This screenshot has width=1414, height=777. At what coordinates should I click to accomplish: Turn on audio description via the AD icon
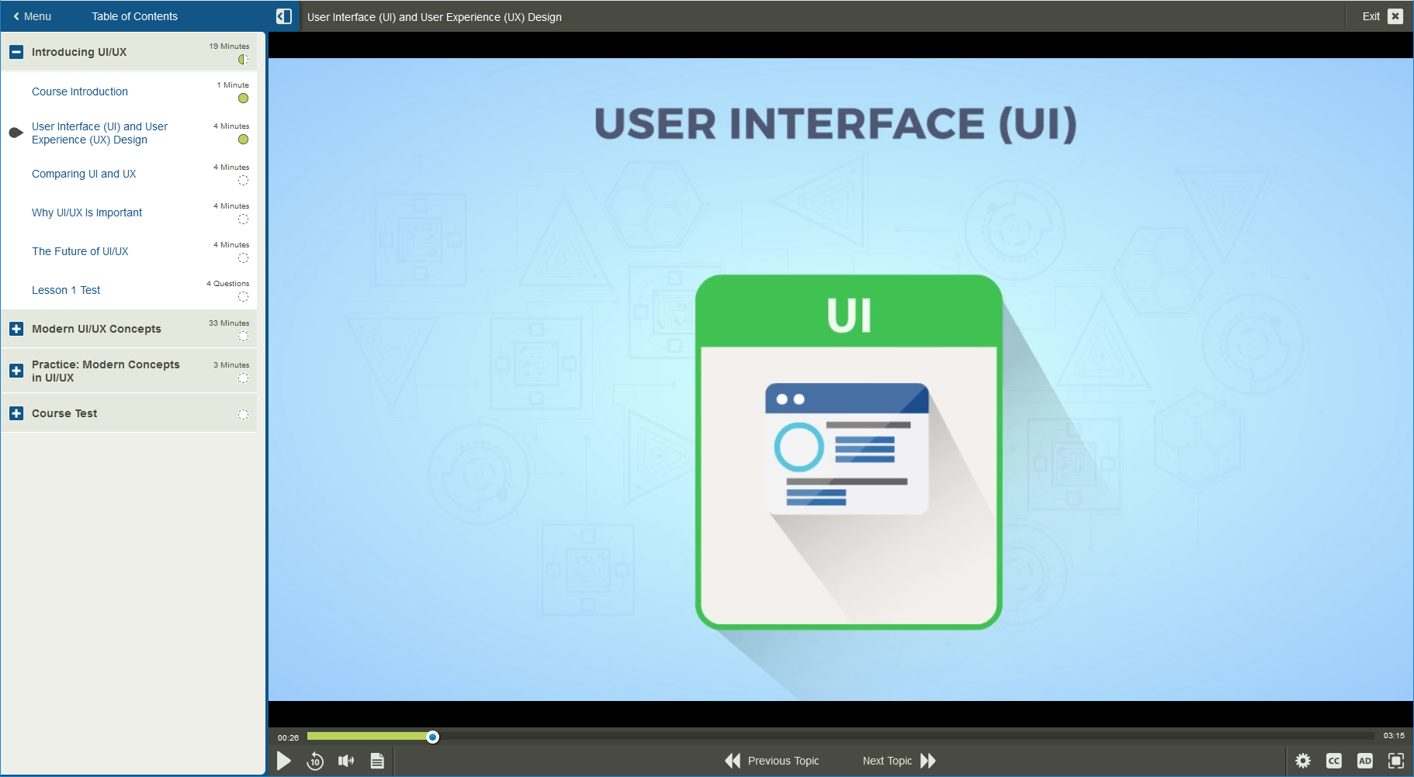(x=1365, y=761)
